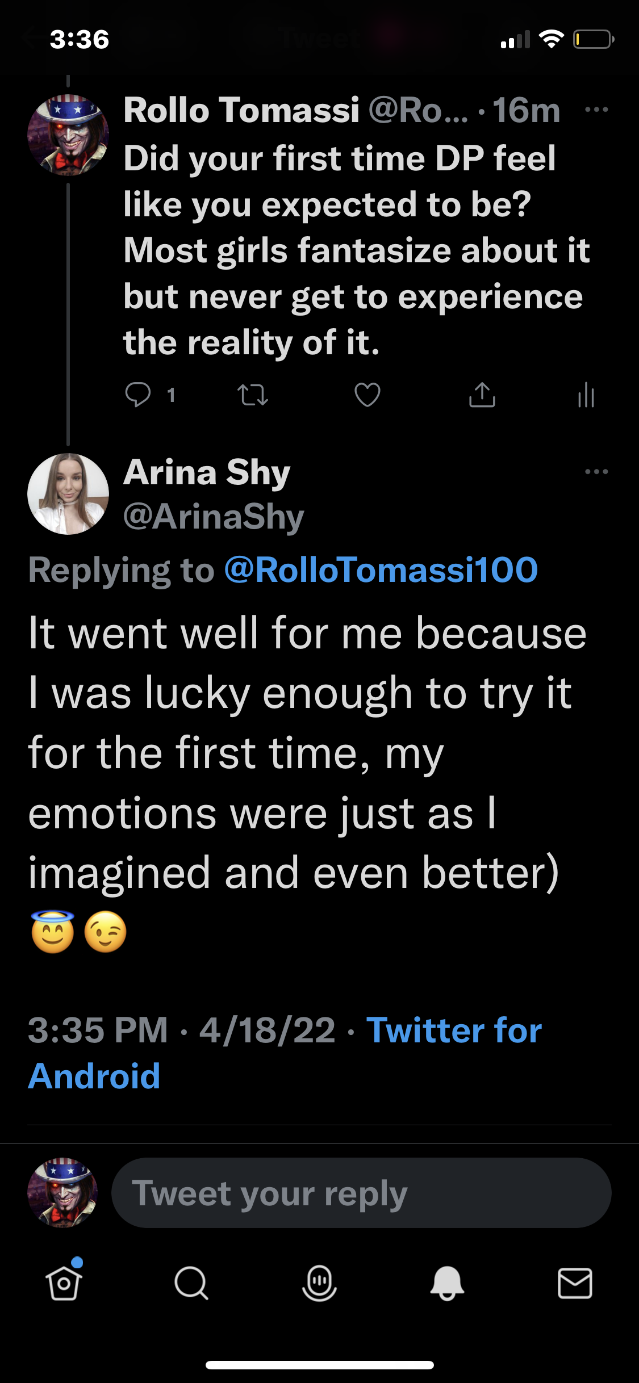Tap the Tweet your reply field
Image resolution: width=639 pixels, height=1383 pixels.
click(361, 1193)
